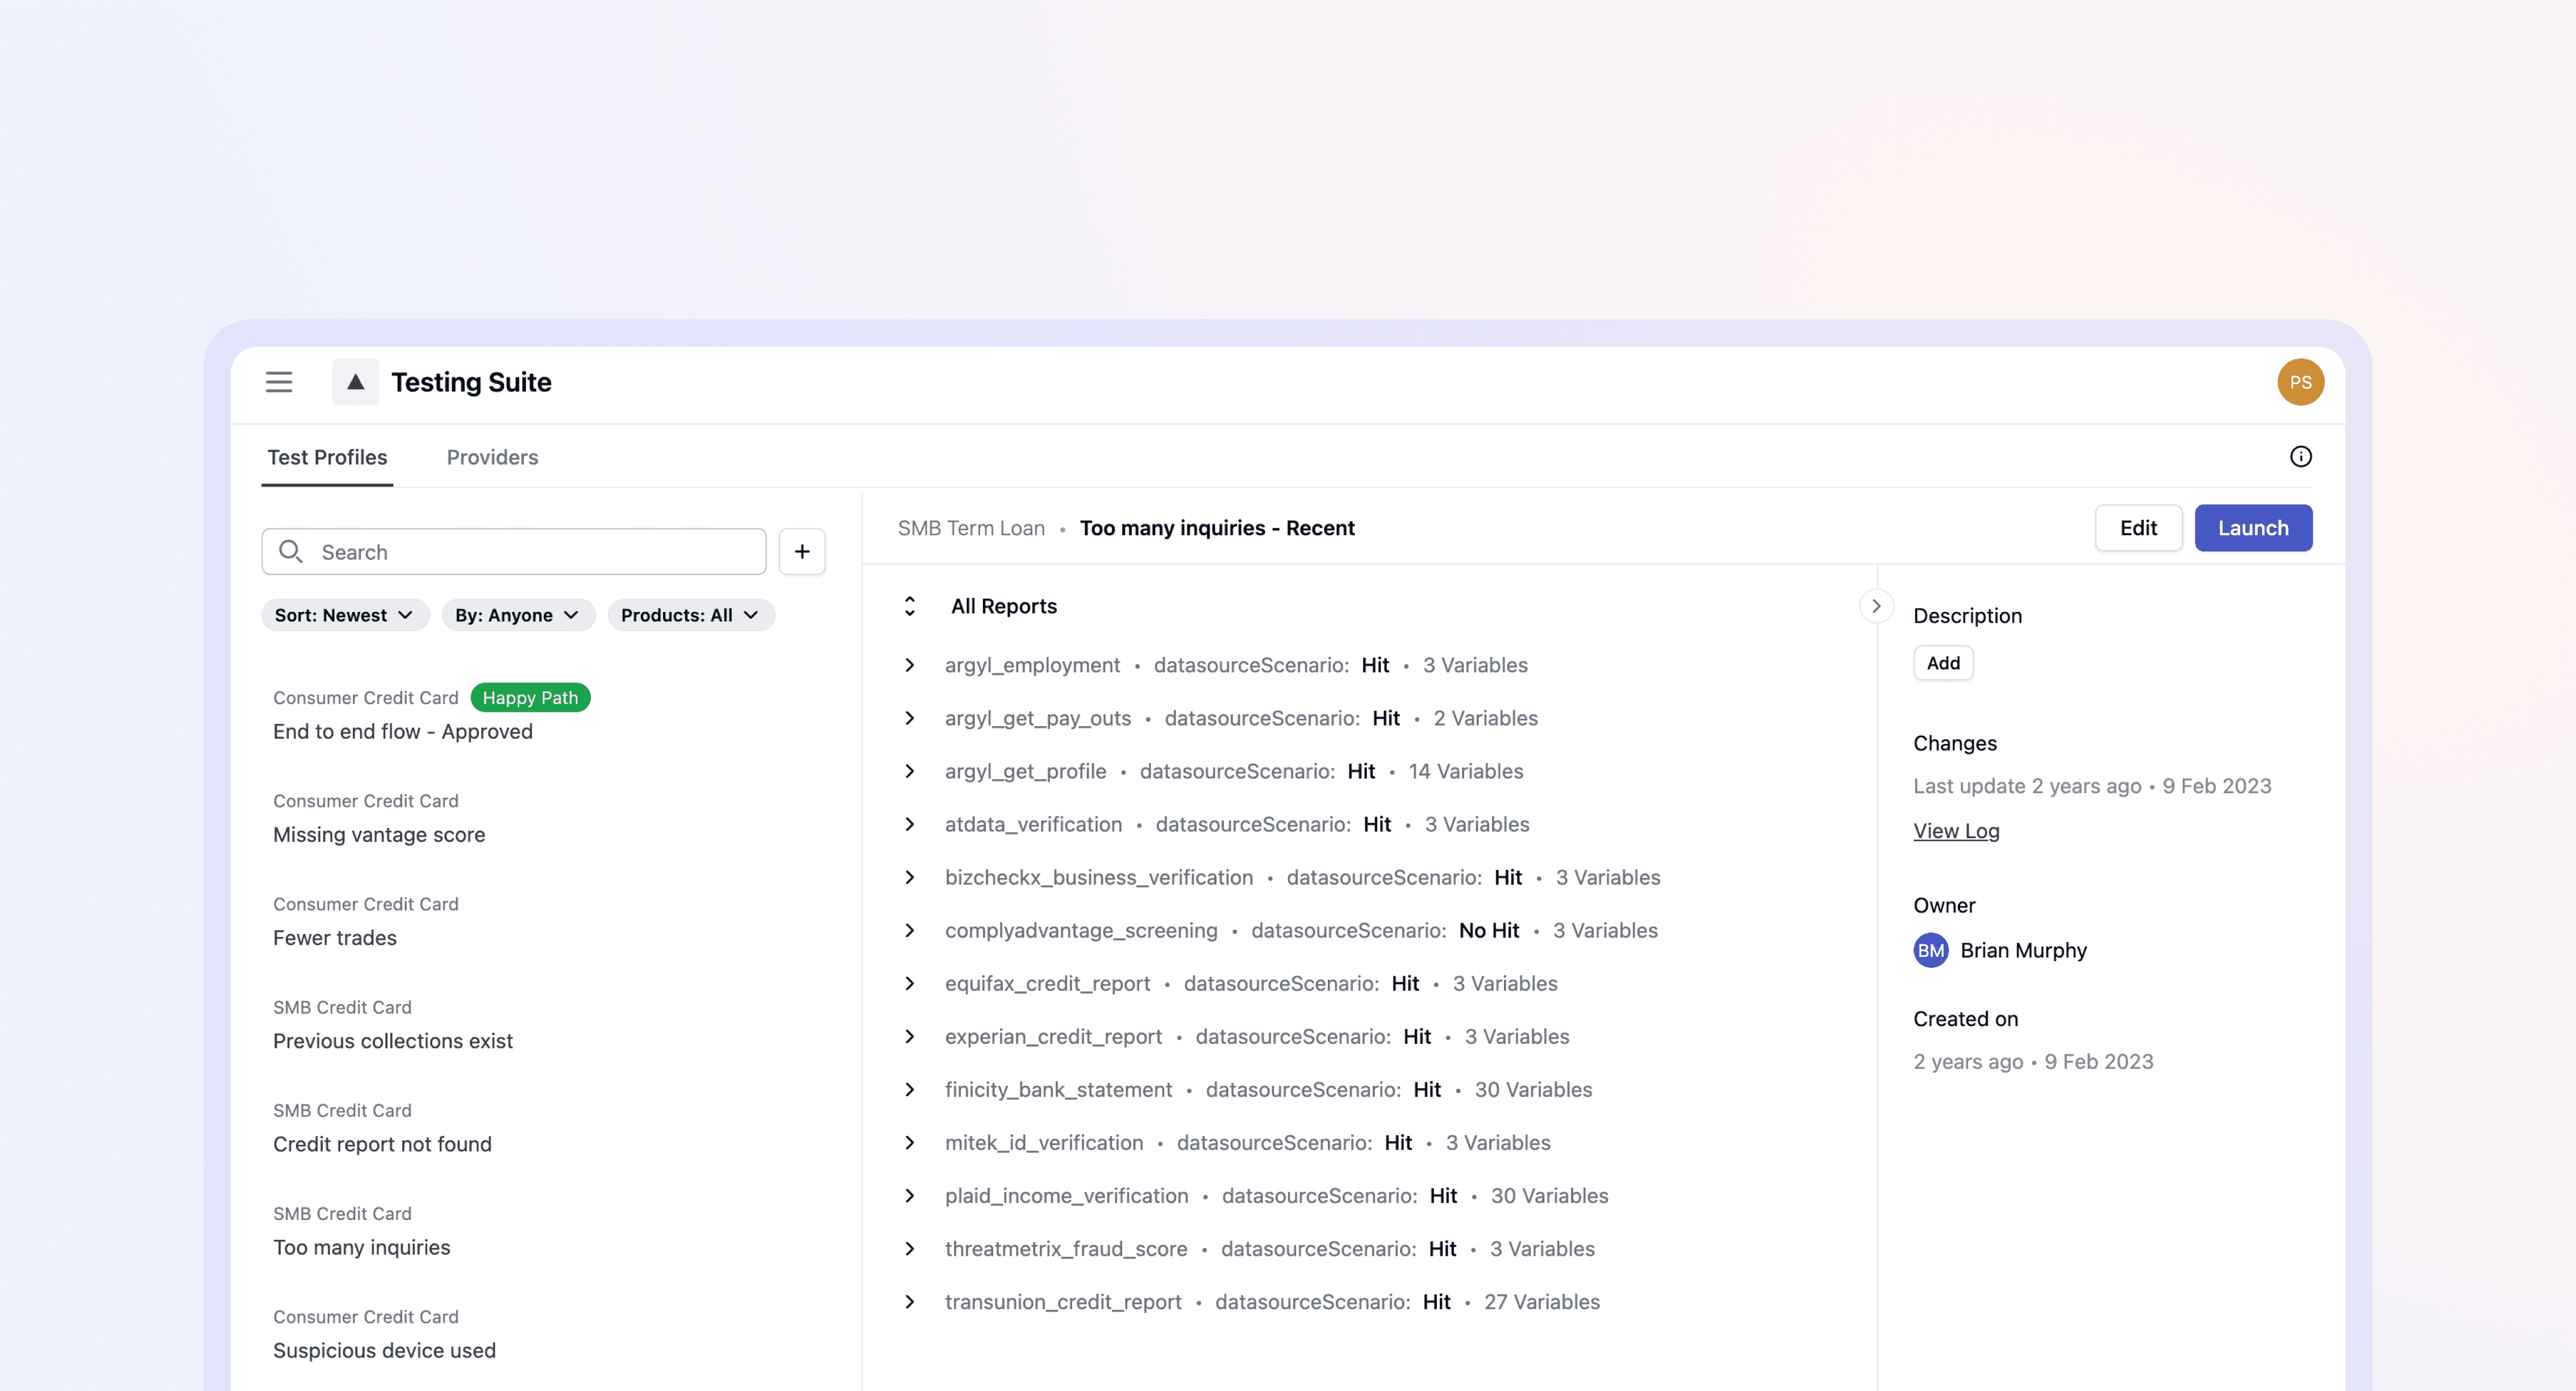The width and height of the screenshot is (2576, 1391).
Task: Open the By: Anyone filter dropdown
Action: tap(517, 615)
